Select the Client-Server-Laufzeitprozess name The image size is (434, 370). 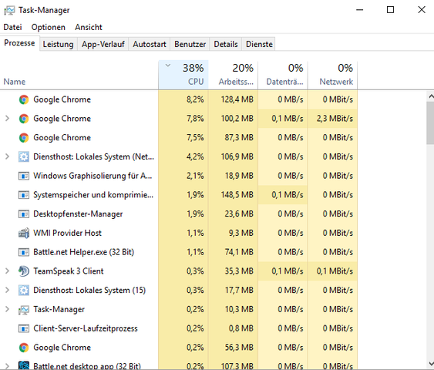86,328
